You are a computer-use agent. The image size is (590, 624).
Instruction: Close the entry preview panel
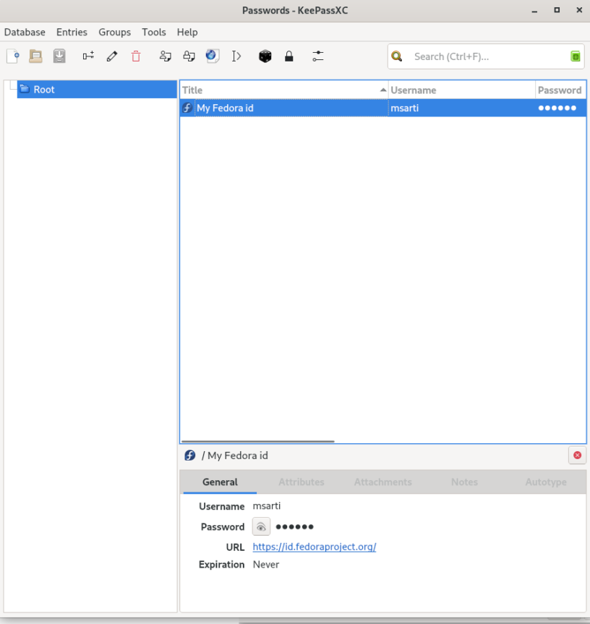577,456
